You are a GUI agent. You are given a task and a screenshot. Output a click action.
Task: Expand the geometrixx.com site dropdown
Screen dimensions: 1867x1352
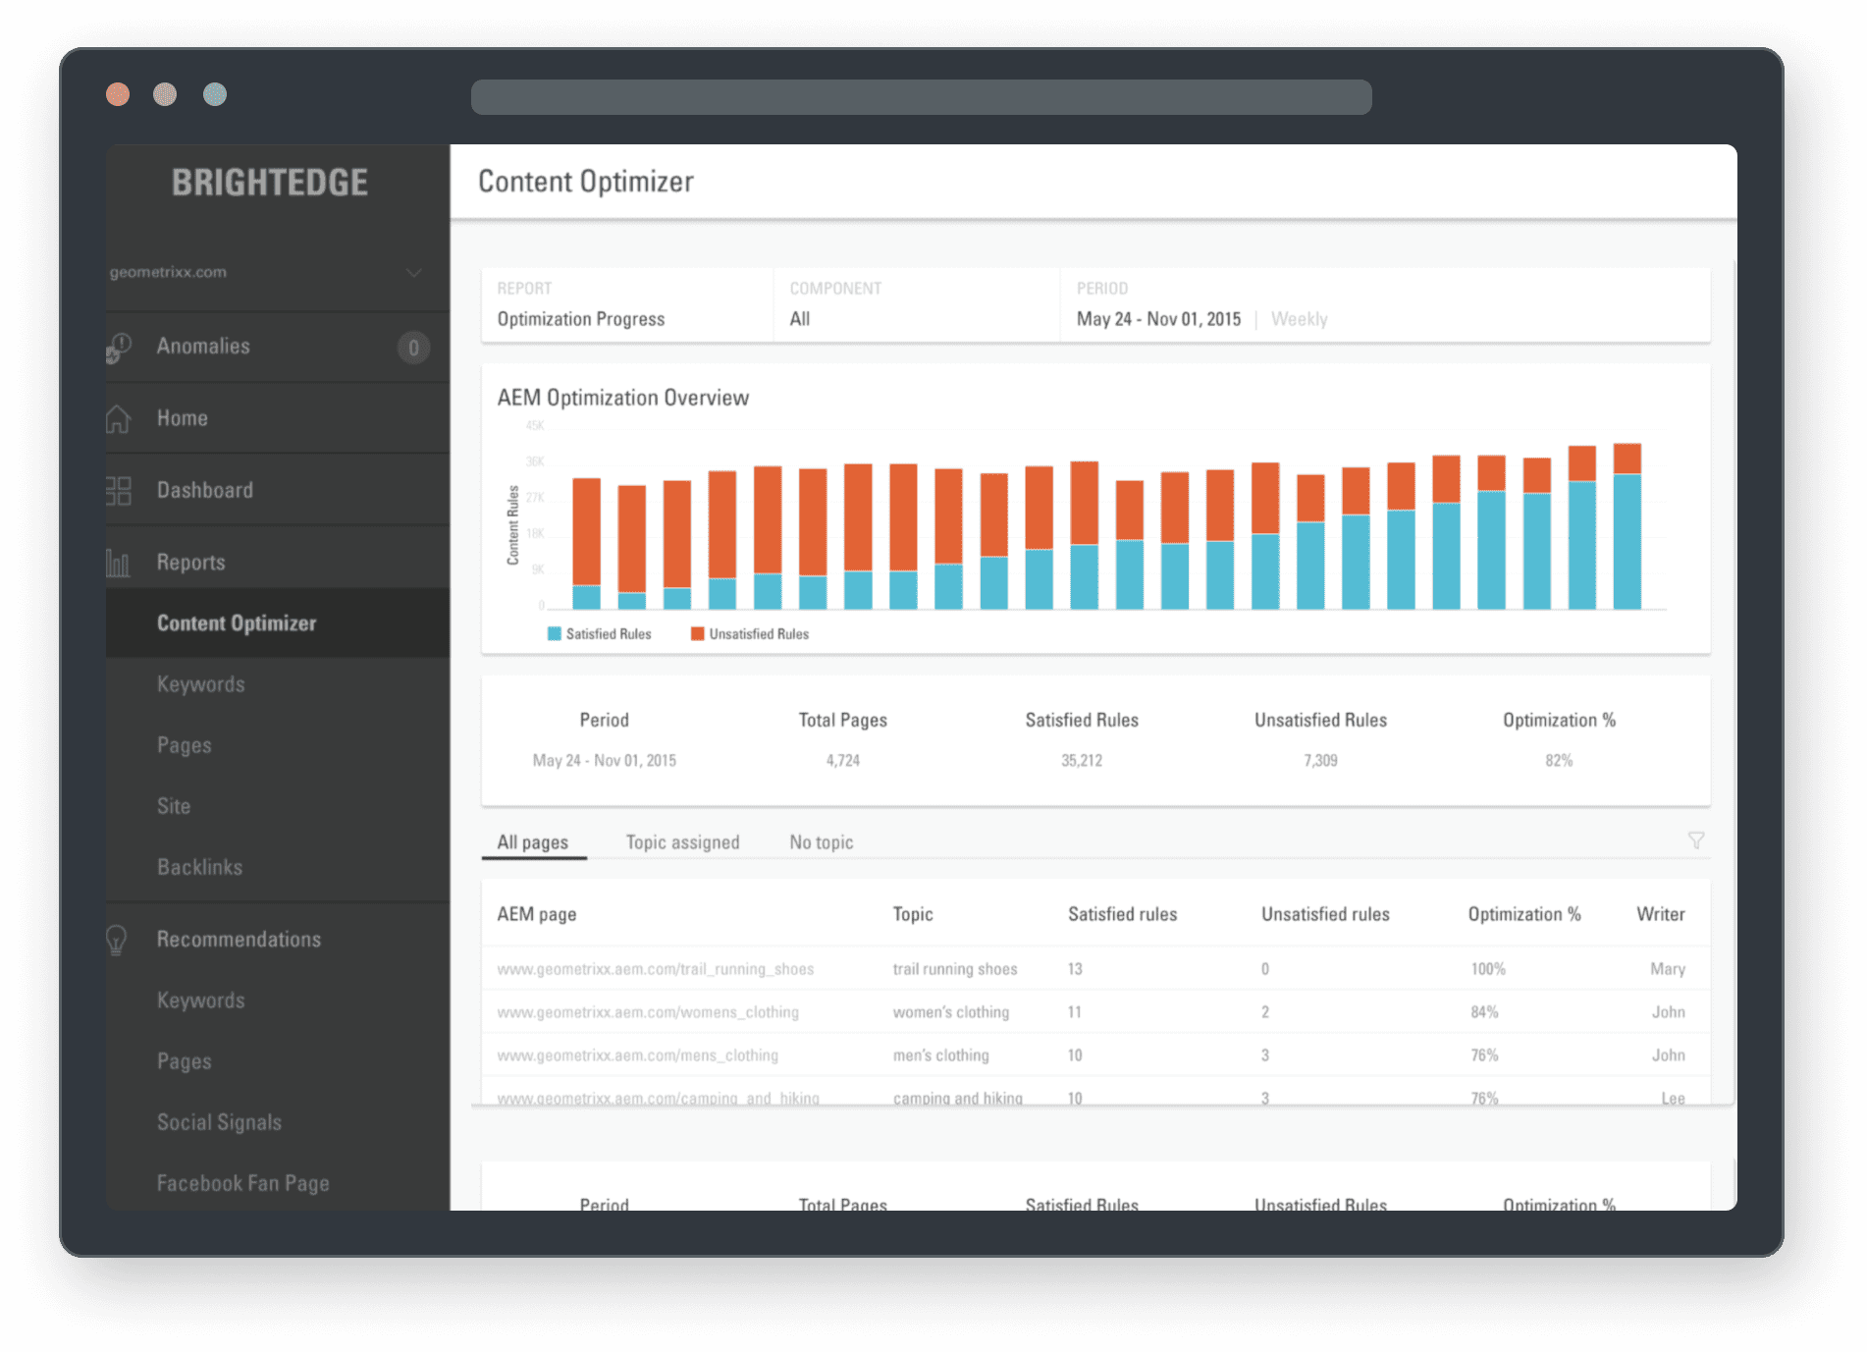pyautogui.click(x=414, y=273)
